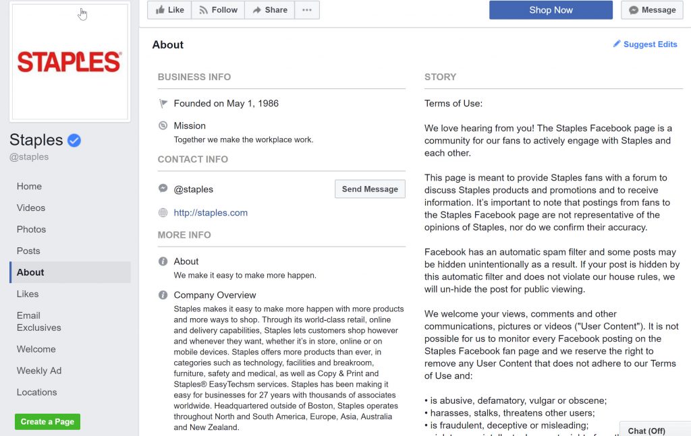Like the Staples page
This screenshot has width=691, height=436.
(169, 10)
